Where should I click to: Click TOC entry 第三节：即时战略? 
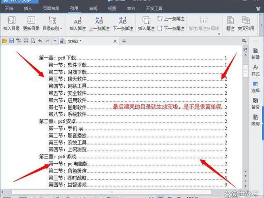(138, 178)
